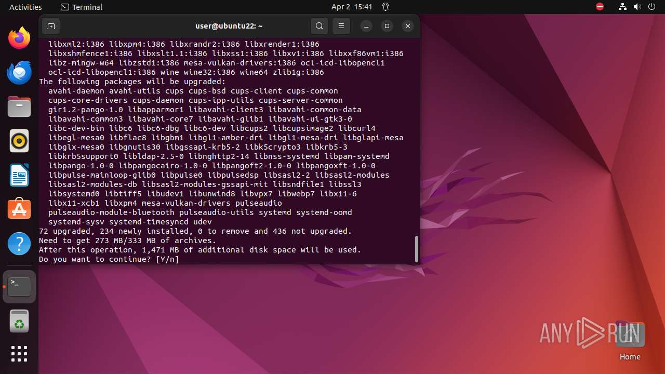Image resolution: width=665 pixels, height=374 pixels.
Task: Open the terminal search tool
Action: point(320,26)
